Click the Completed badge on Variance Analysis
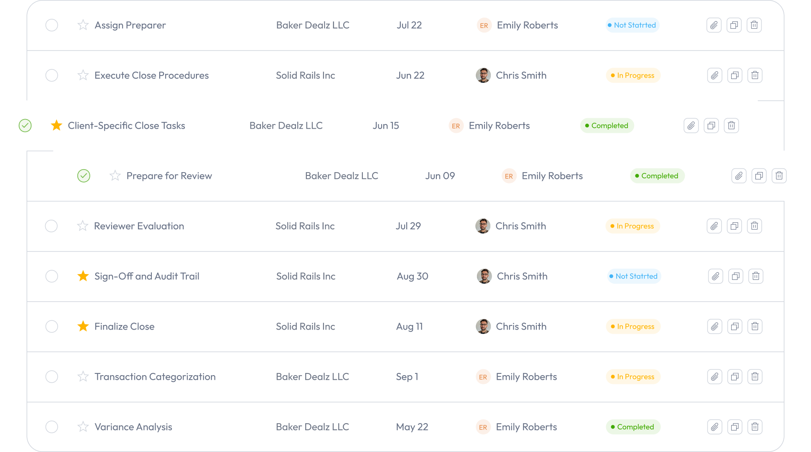Viewport: 811px width, 452px height. 633,427
